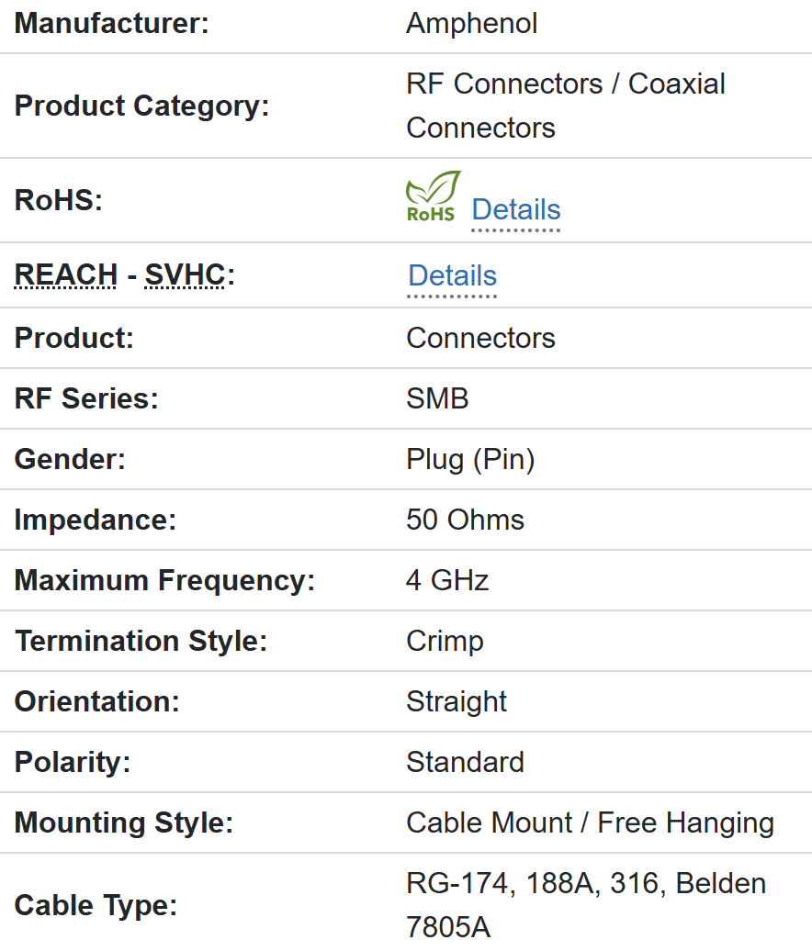The image size is (812, 951).
Task: Select the 50 Ohms impedance value
Action: [x=465, y=520]
